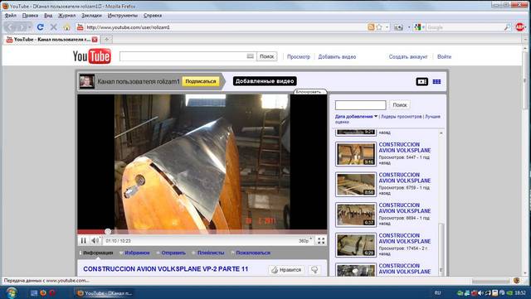This screenshot has width=531, height=299.
Task: Click the video progress bar handle
Action: pos(108,232)
